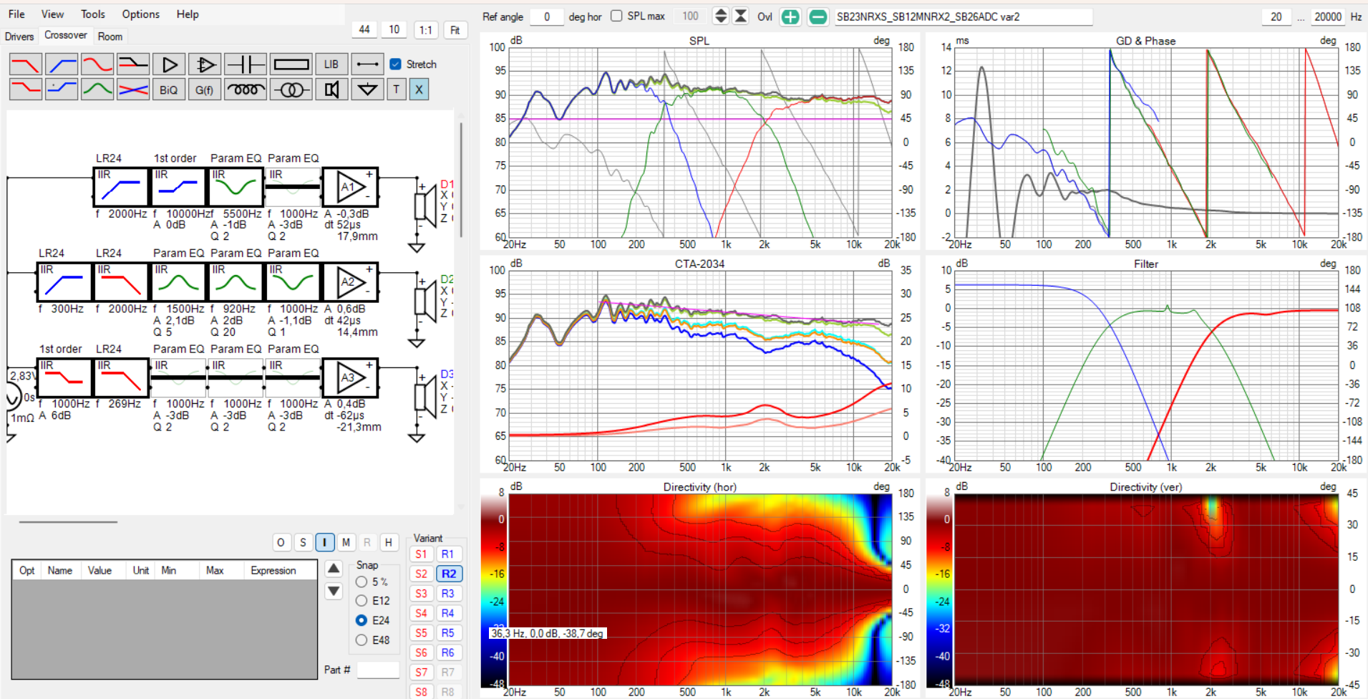Switch to the Room tab

pos(110,37)
